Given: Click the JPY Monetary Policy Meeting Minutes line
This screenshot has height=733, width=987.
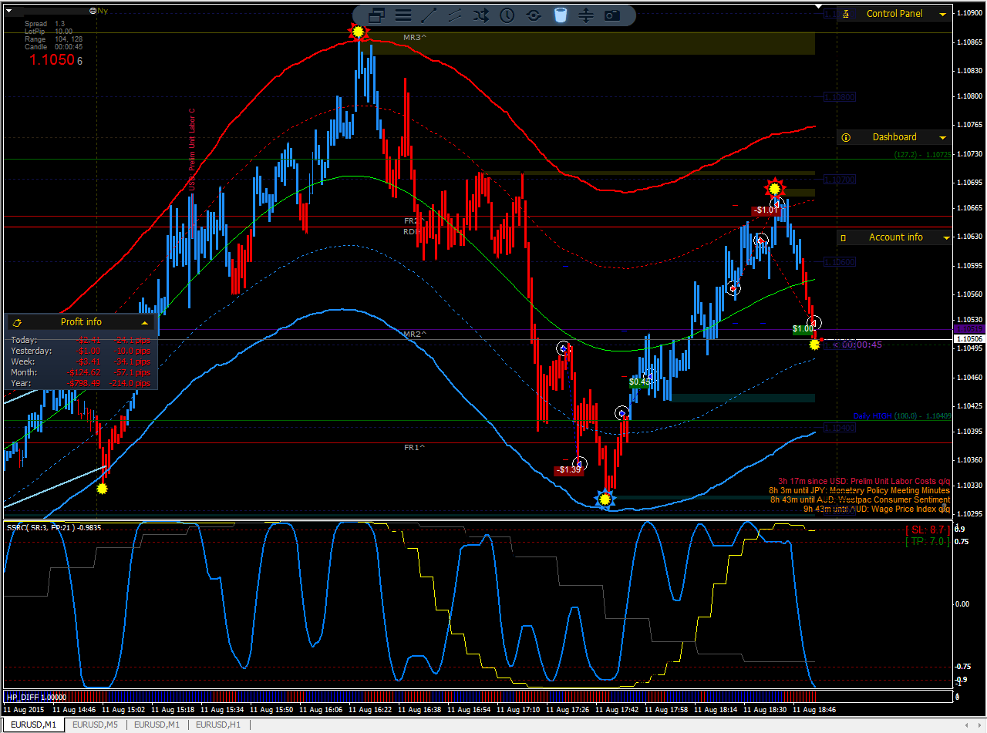Looking at the screenshot, I should click(x=860, y=490).
